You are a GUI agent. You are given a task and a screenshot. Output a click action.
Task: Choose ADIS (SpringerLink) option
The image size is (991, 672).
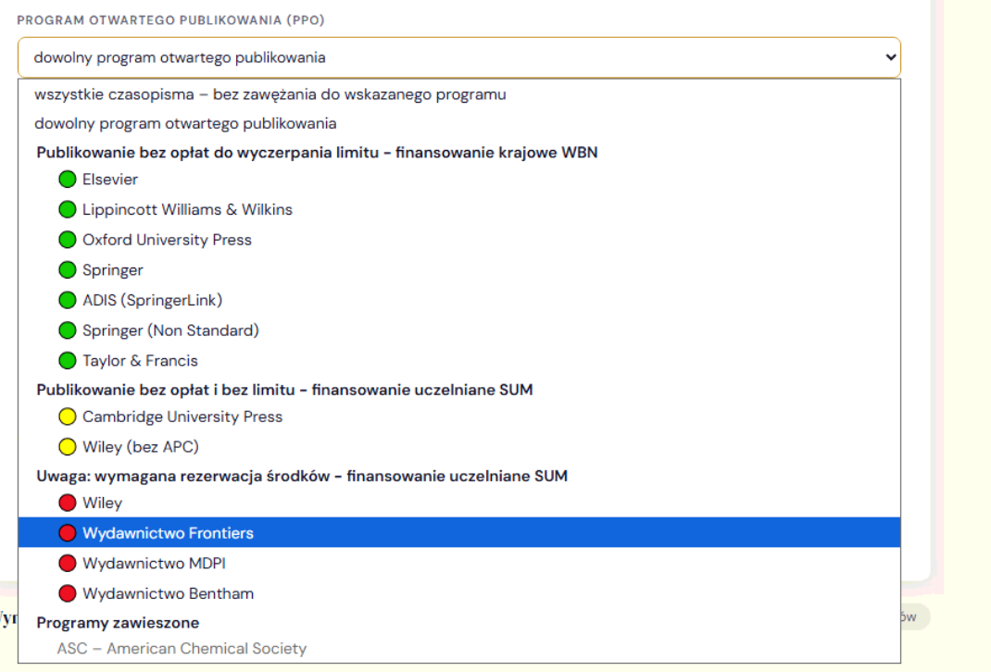coord(459,301)
